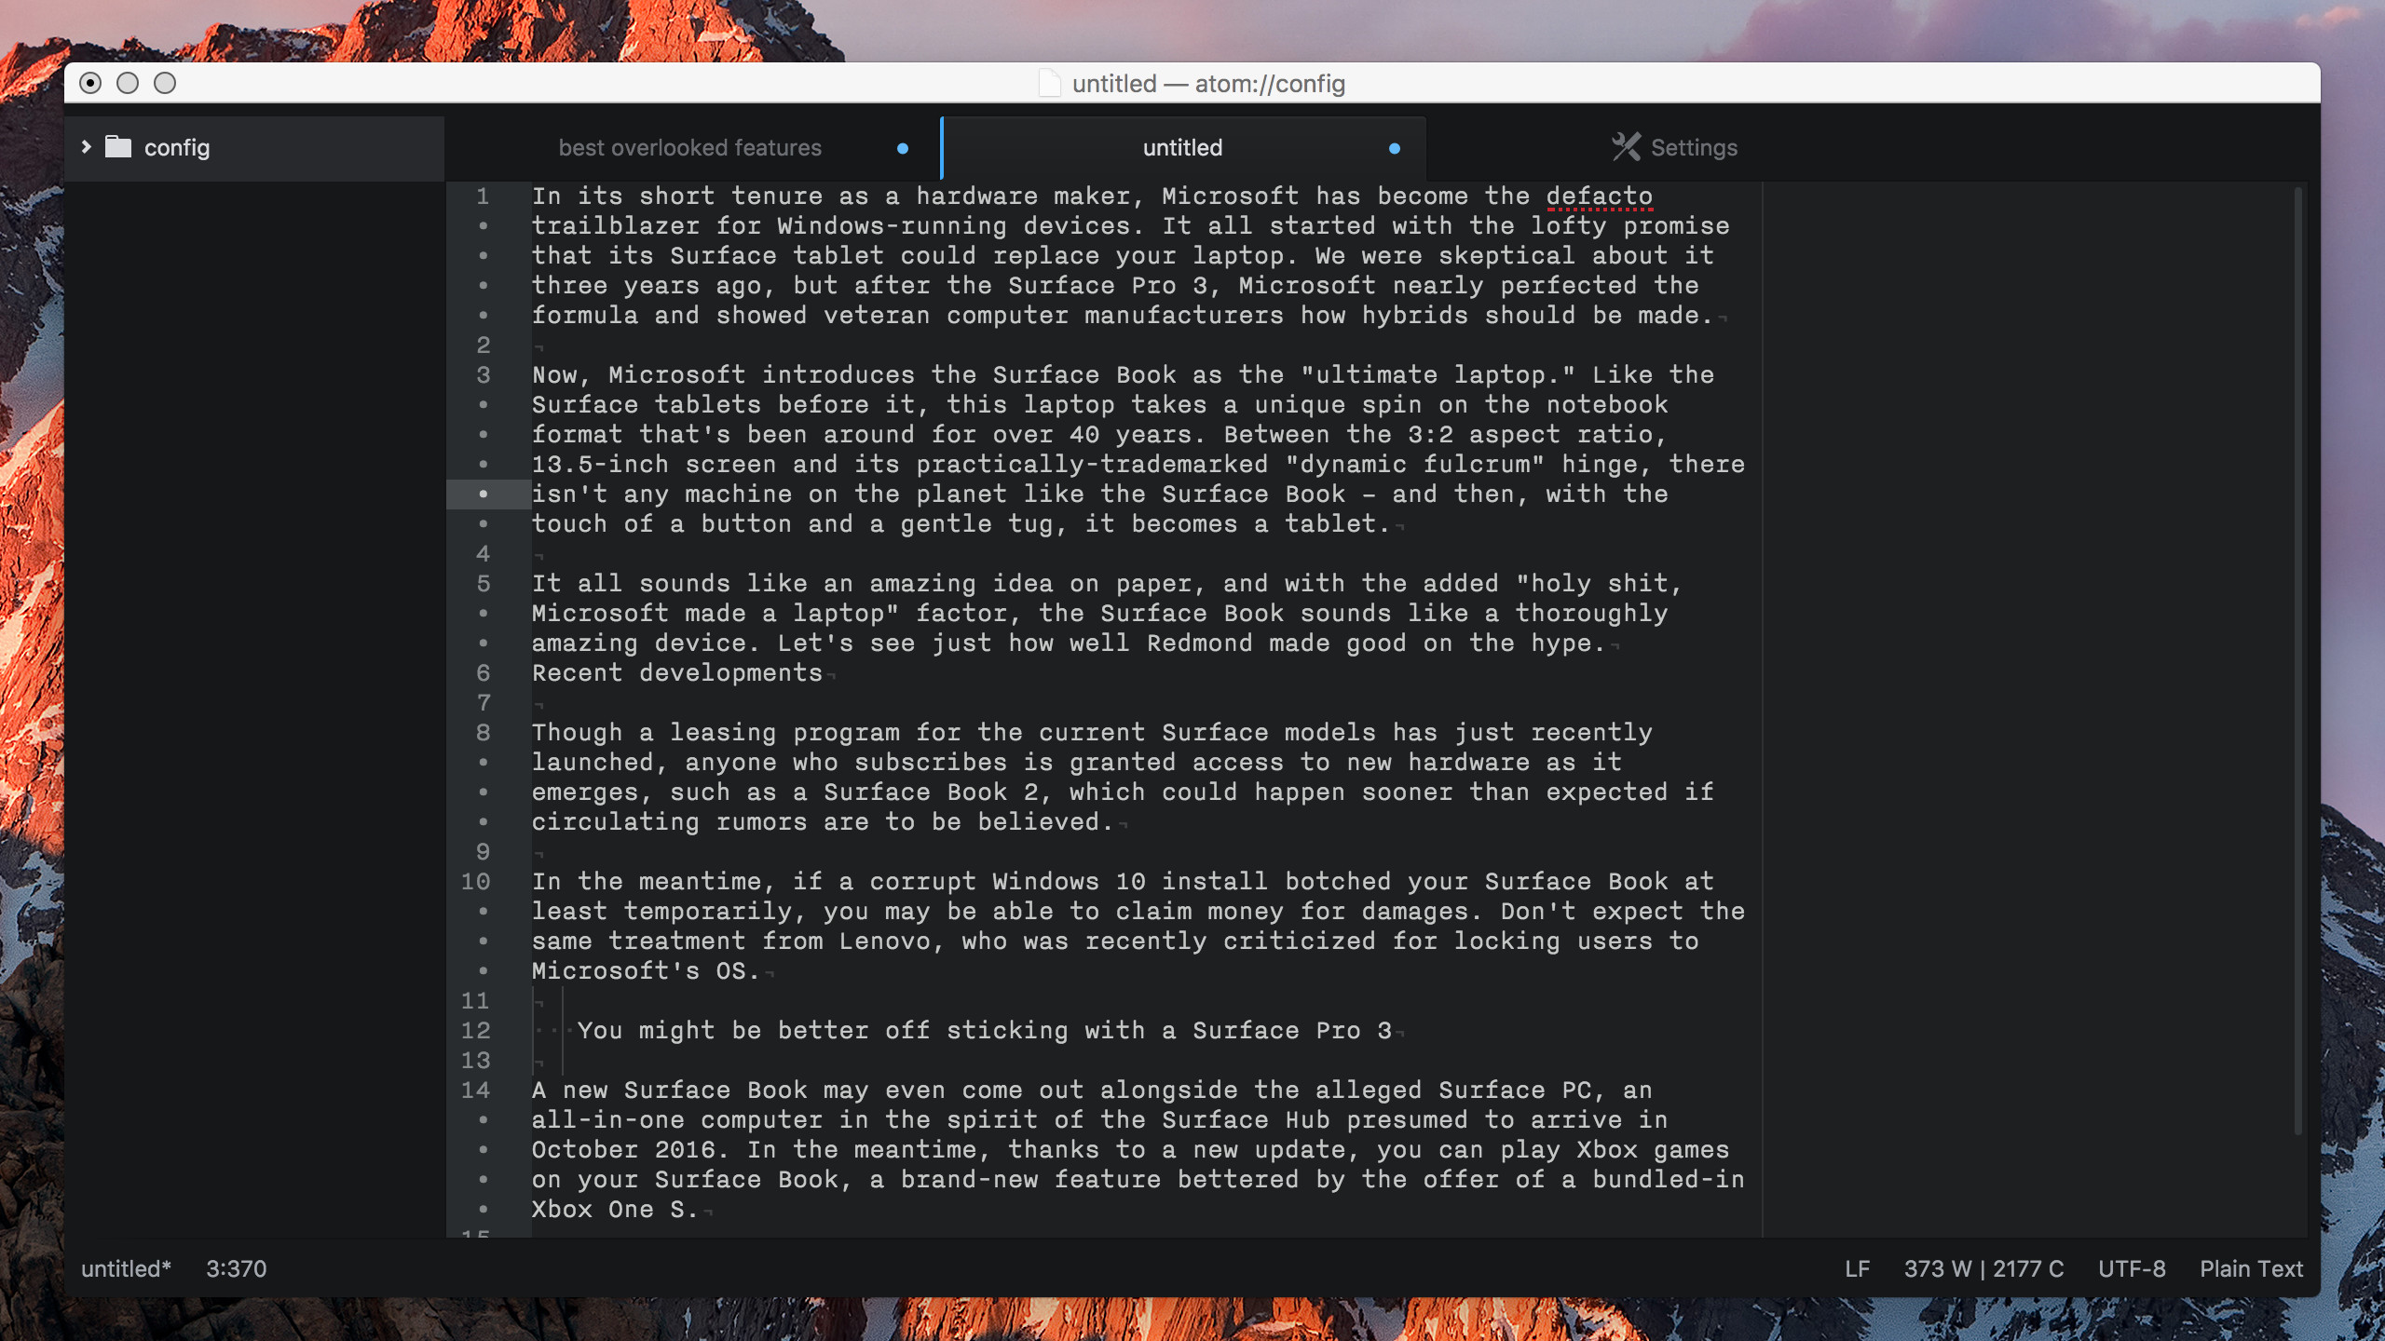
Task: Click the cursor position 3:370 in status bar
Action: tap(237, 1269)
